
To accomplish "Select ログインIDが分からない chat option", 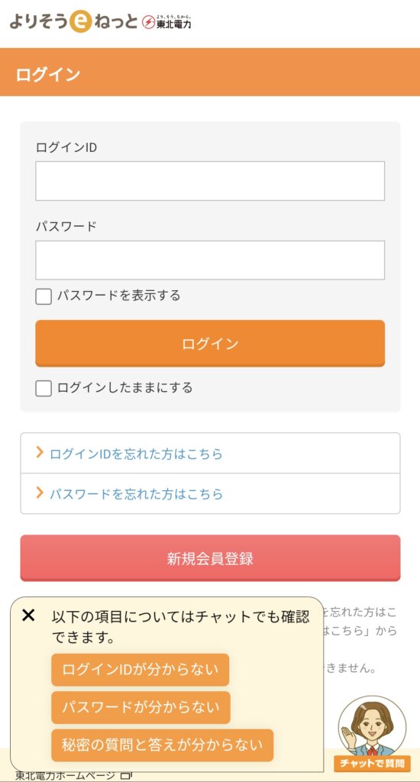I will click(141, 670).
